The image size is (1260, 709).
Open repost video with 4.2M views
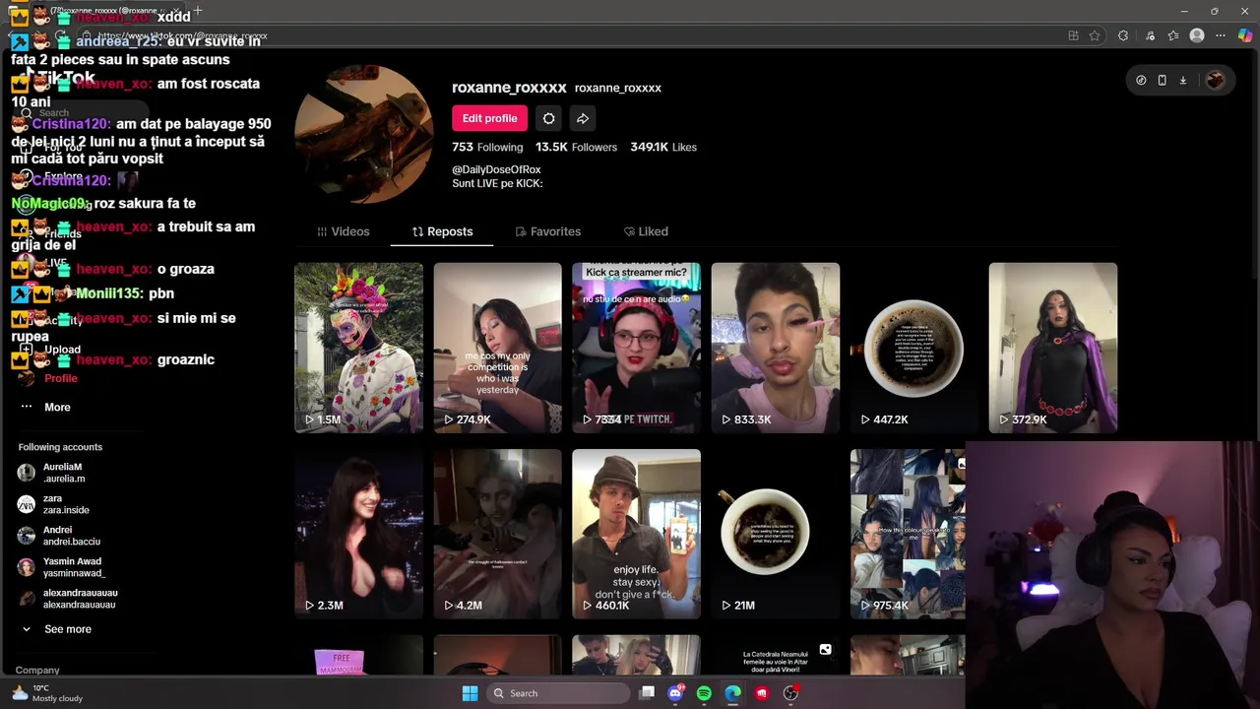(497, 534)
